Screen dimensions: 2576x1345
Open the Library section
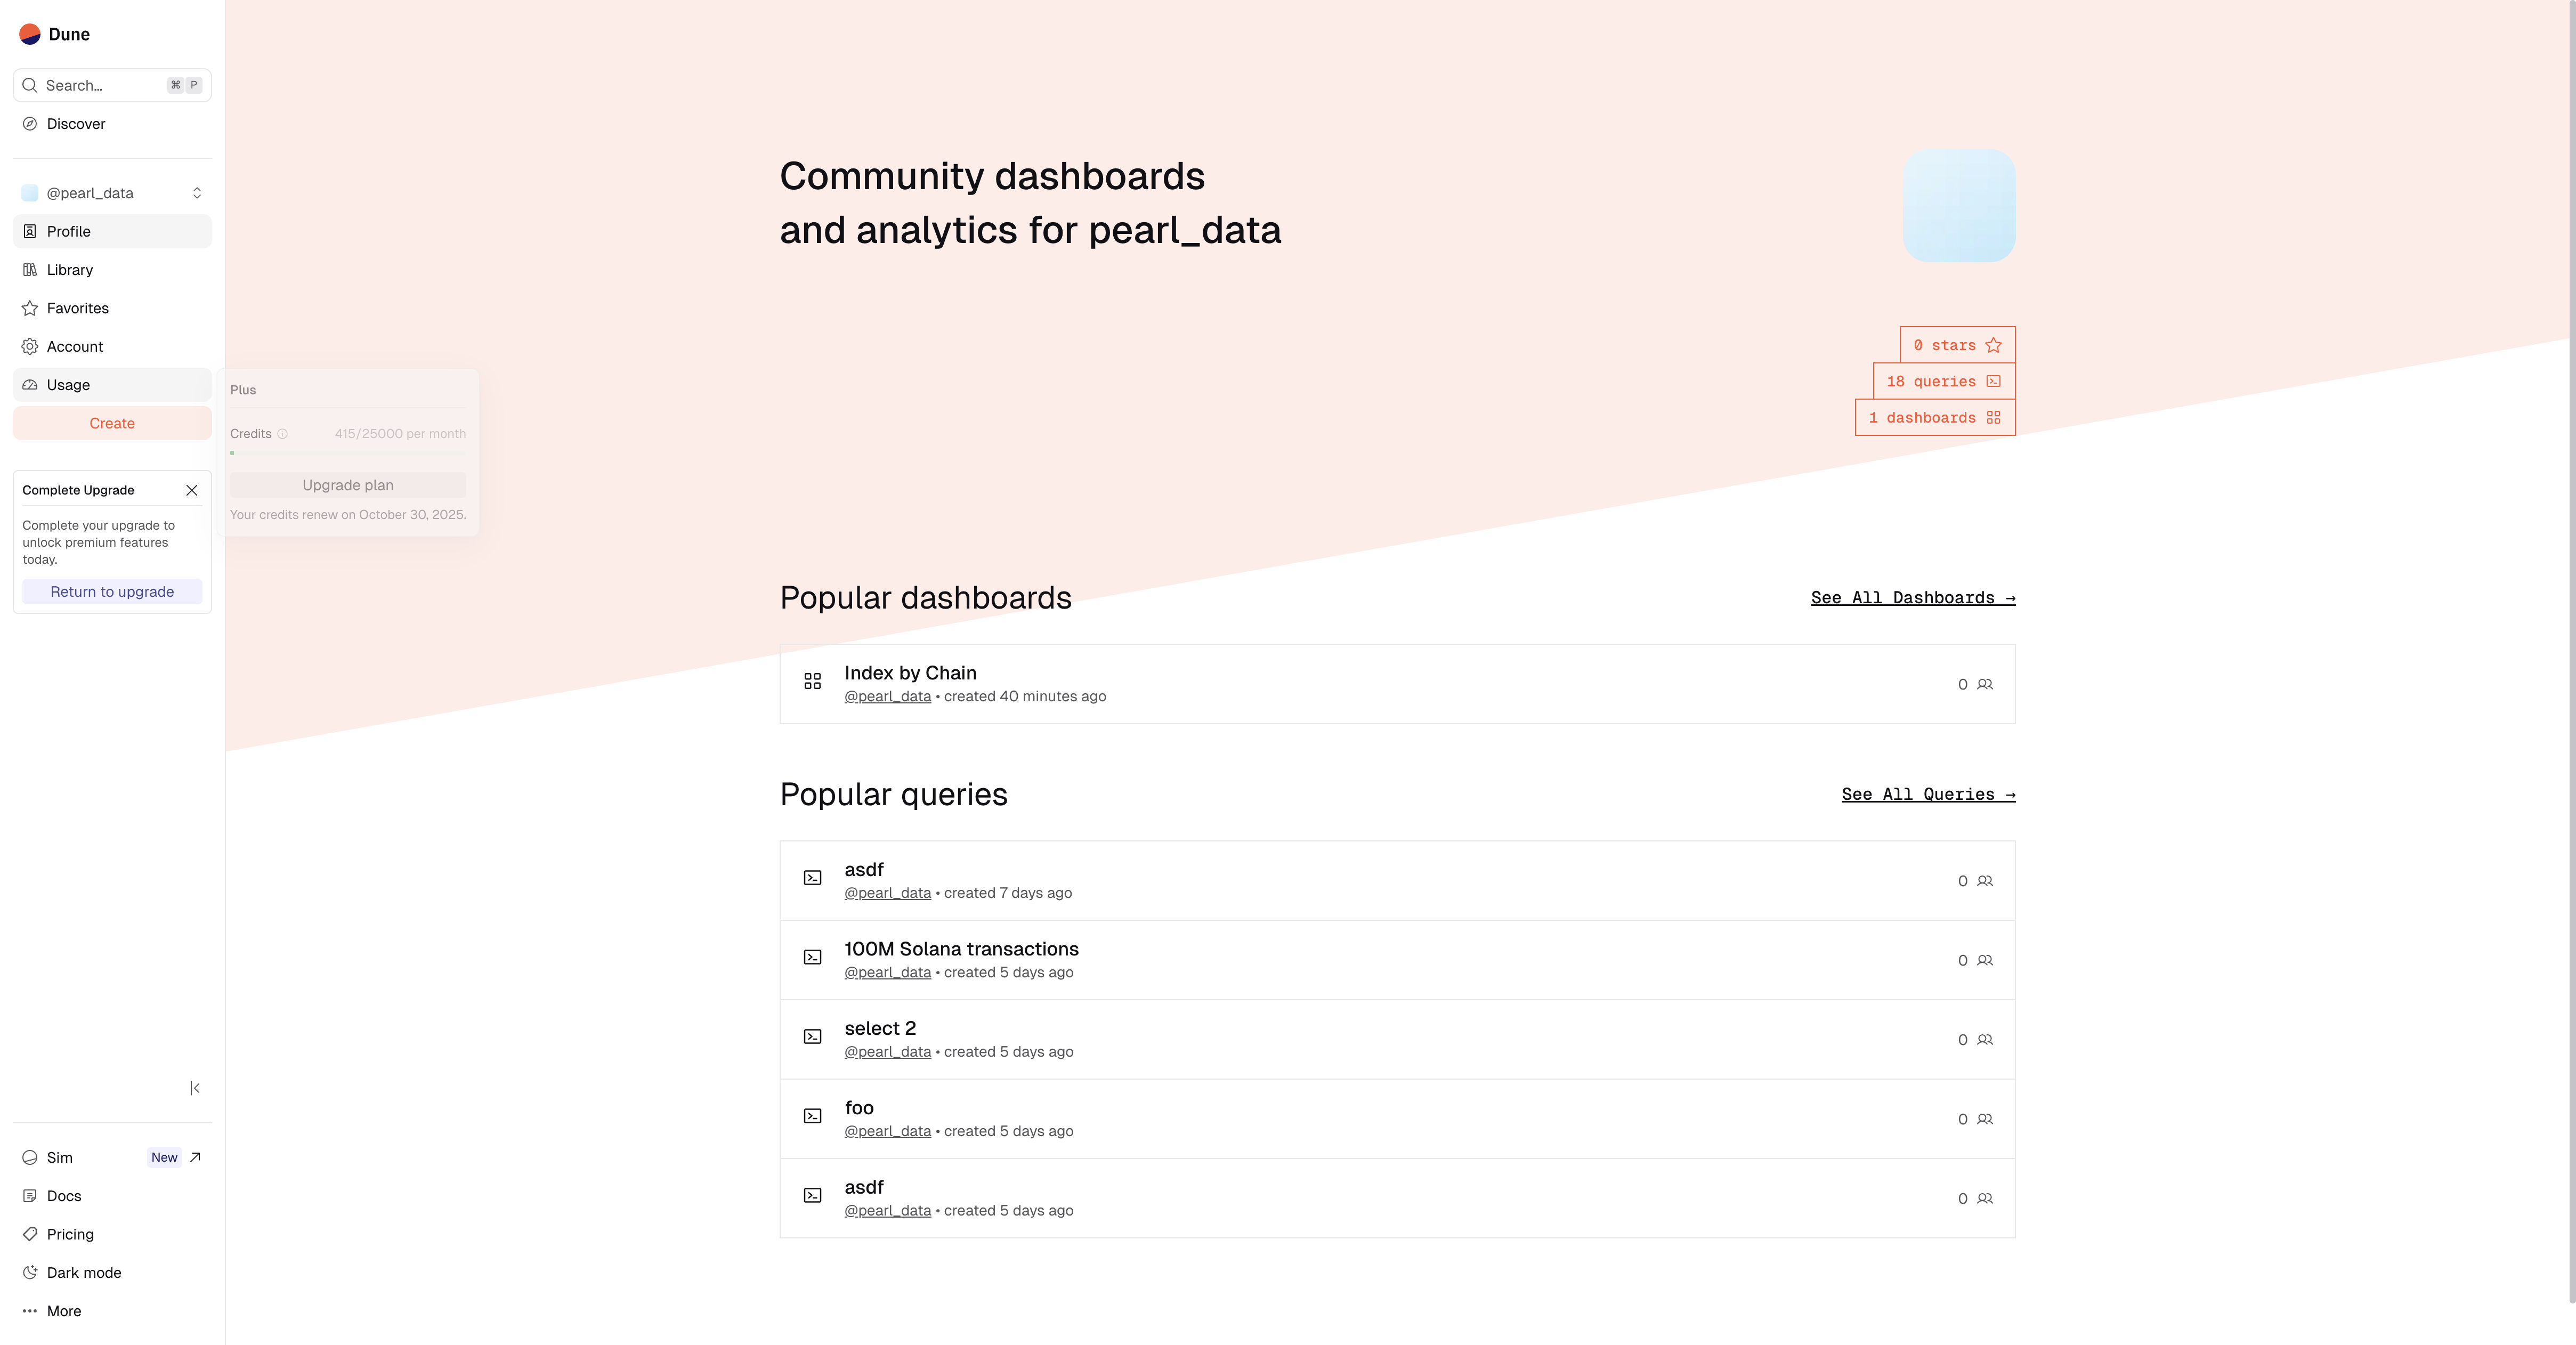70,270
